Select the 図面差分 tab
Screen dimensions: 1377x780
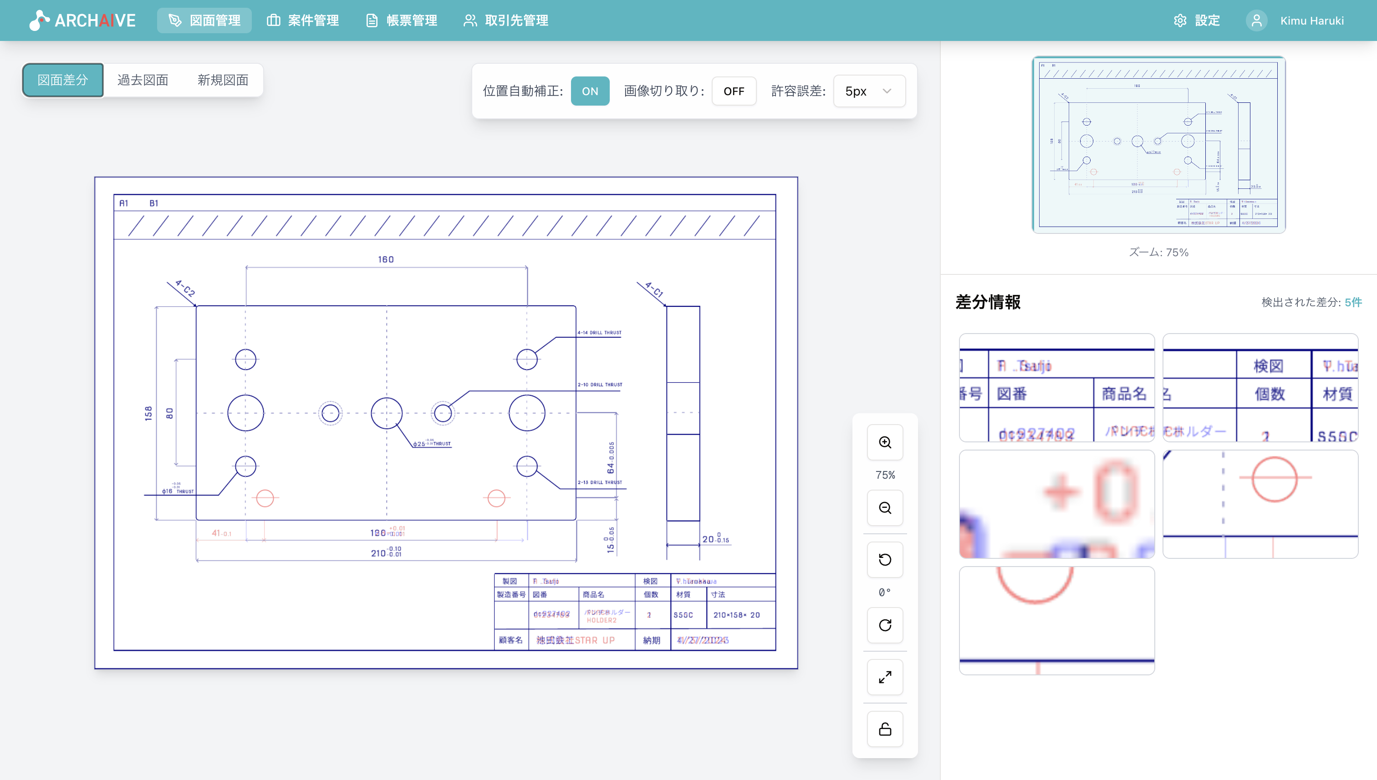tap(63, 81)
